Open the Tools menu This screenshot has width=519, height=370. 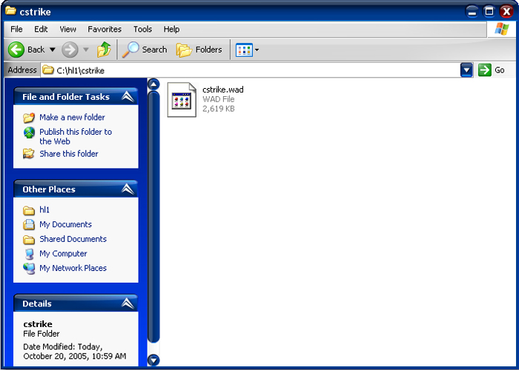(142, 30)
